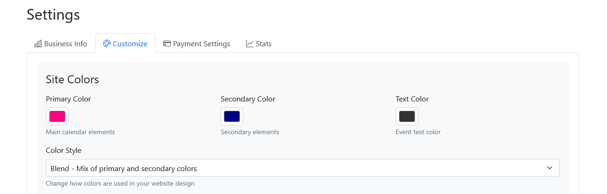Screen dimensions: 607x194
Task: Click the building icon beside Business Info
Action: [x=38, y=44]
